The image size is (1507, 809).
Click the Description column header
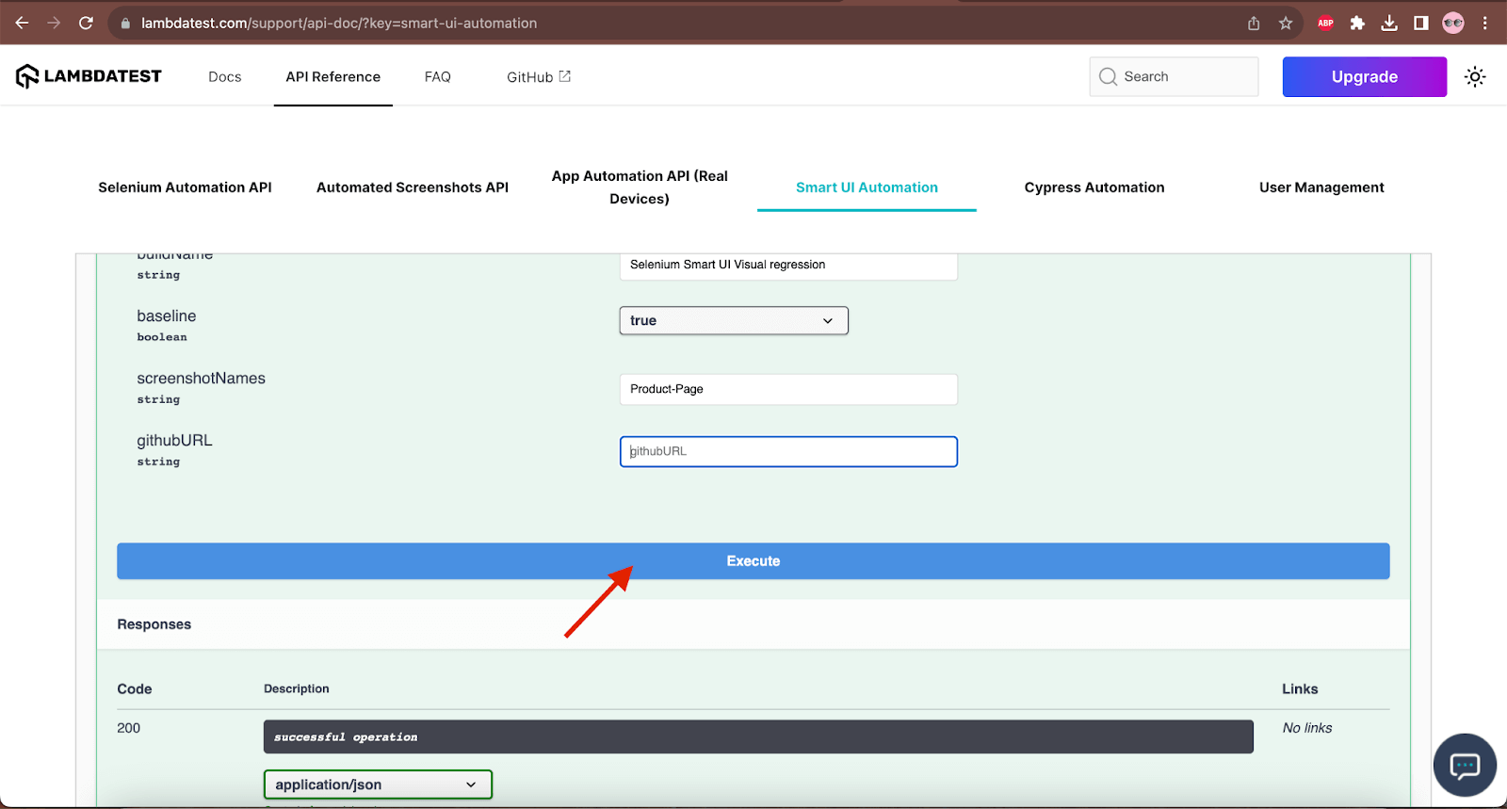pos(297,689)
